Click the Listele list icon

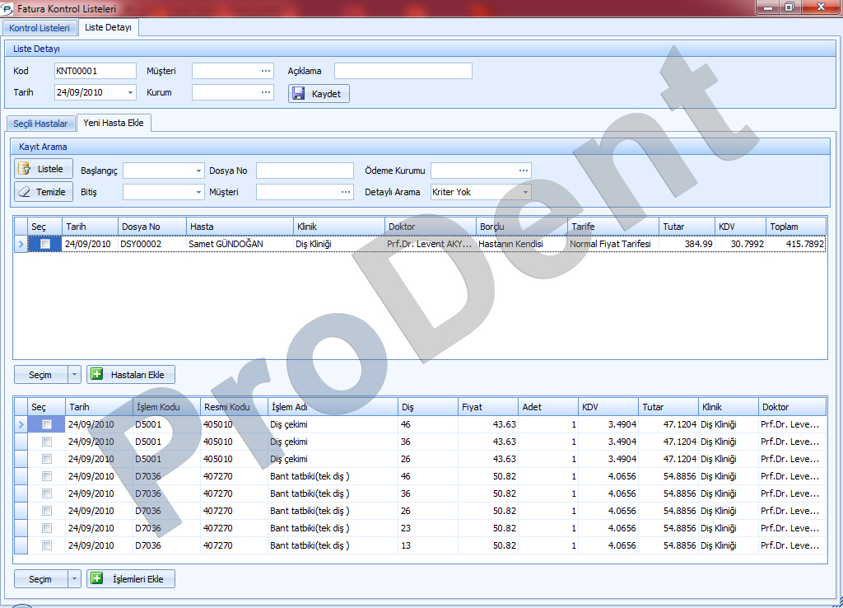[x=25, y=169]
